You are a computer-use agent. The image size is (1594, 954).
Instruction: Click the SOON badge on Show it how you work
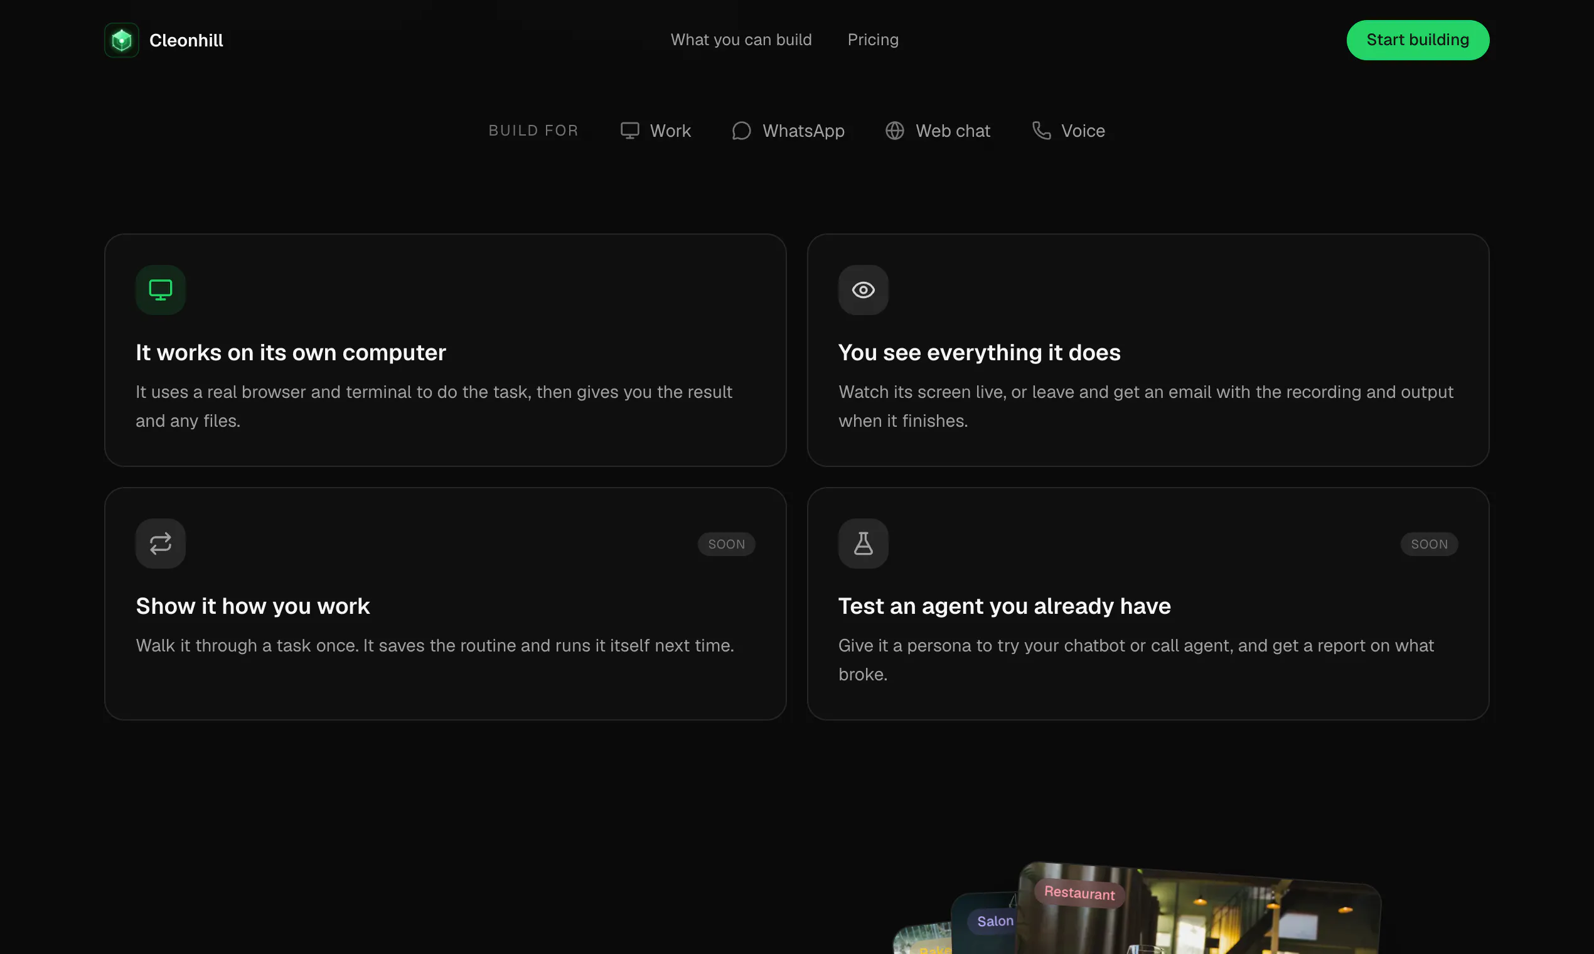pos(726,545)
